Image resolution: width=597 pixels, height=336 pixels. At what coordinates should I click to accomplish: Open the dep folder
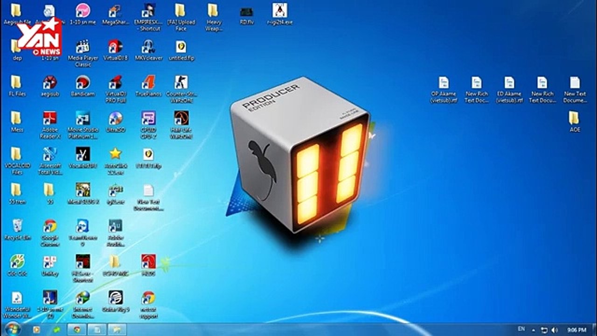pos(16,50)
